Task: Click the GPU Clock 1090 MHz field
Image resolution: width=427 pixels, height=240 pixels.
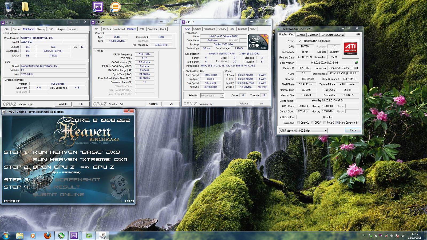Action: (303, 106)
